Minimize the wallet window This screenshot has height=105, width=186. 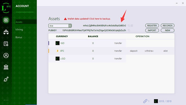pos(177,3)
